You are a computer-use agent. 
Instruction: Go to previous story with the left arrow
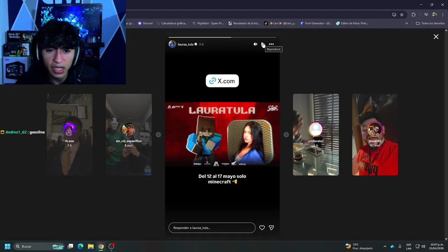[159, 135]
